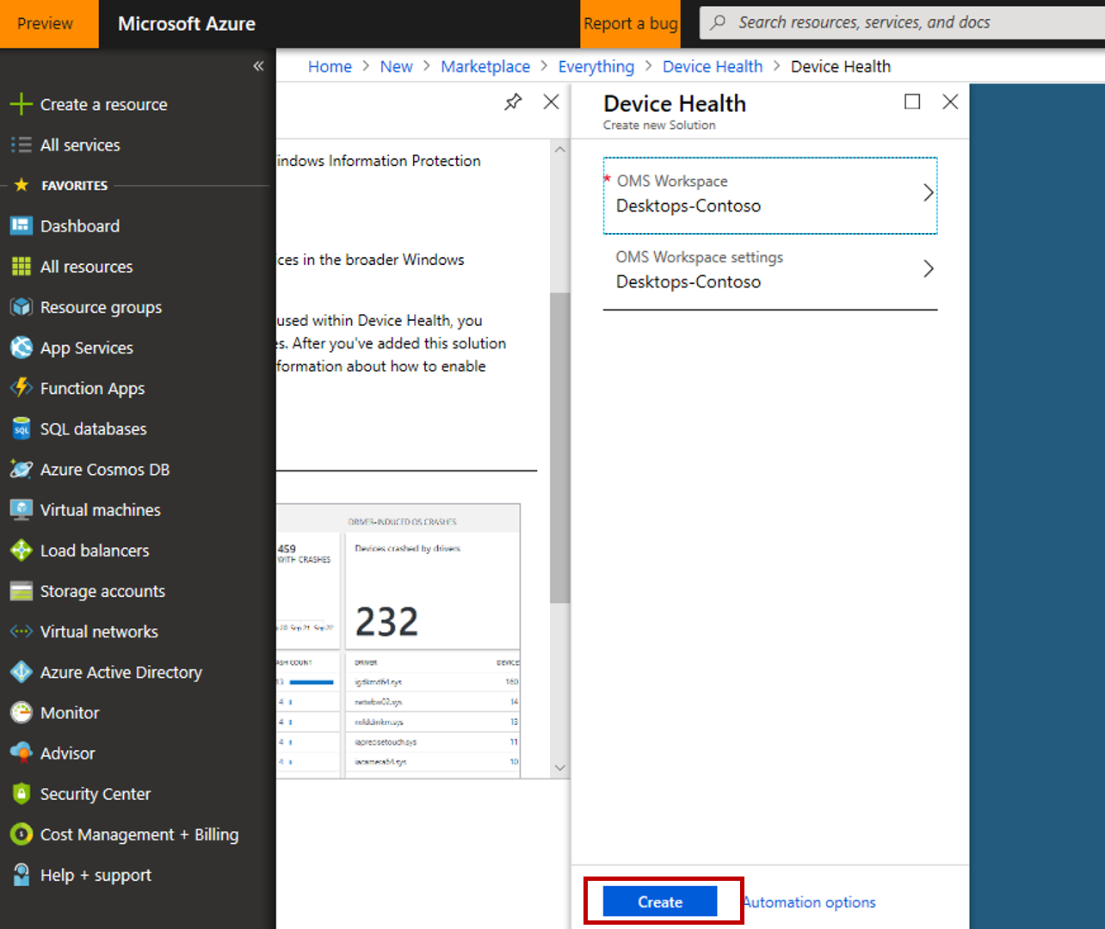
Task: Click the Create button
Action: [x=660, y=901]
